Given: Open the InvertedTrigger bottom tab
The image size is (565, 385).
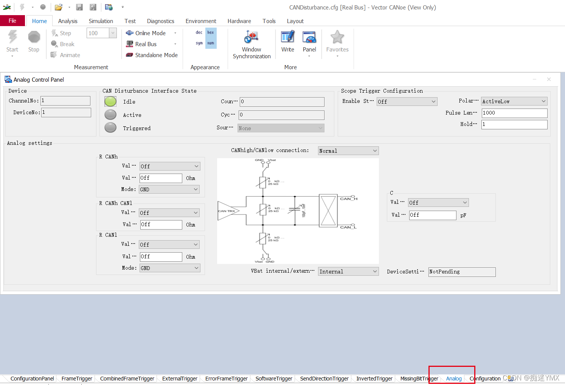Looking at the screenshot, I should 374,379.
